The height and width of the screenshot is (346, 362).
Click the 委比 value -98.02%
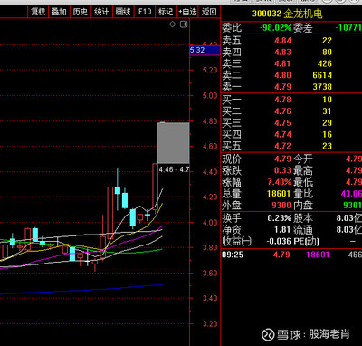coord(275,28)
